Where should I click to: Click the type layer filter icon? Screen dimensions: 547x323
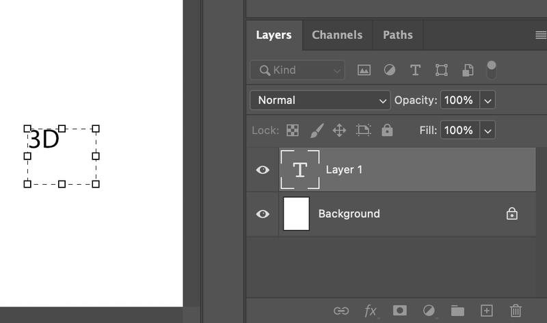point(415,70)
